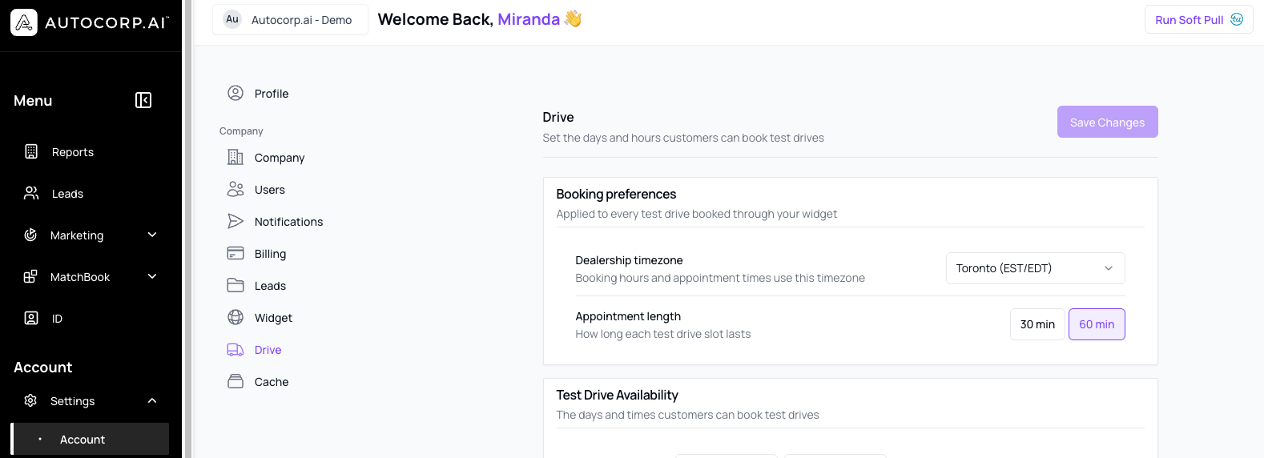Collapse the Settings submenu chevron
Viewport: 1264px width, 458px height.
tap(152, 400)
